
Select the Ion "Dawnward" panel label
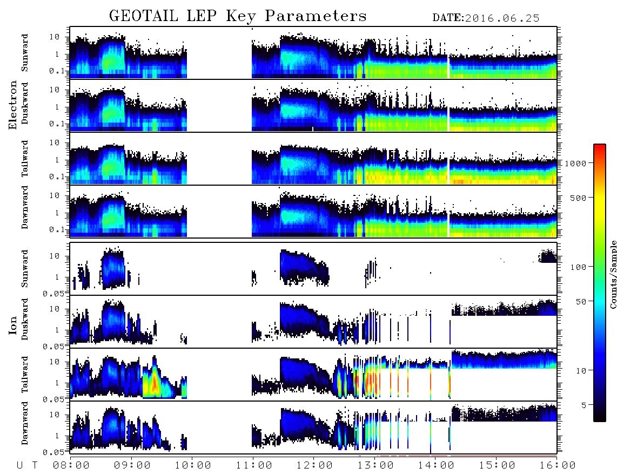coord(25,423)
